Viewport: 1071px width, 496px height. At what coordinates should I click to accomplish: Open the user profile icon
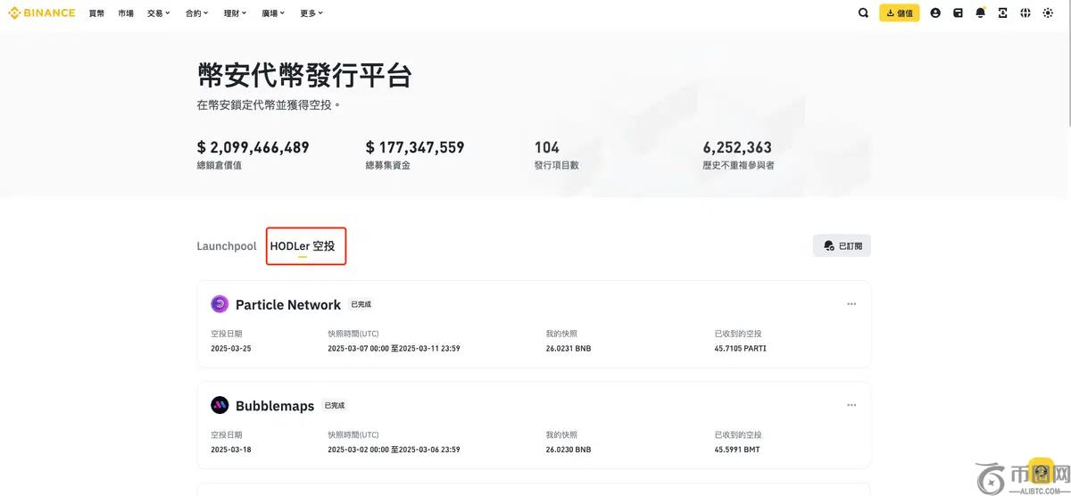[x=935, y=13]
